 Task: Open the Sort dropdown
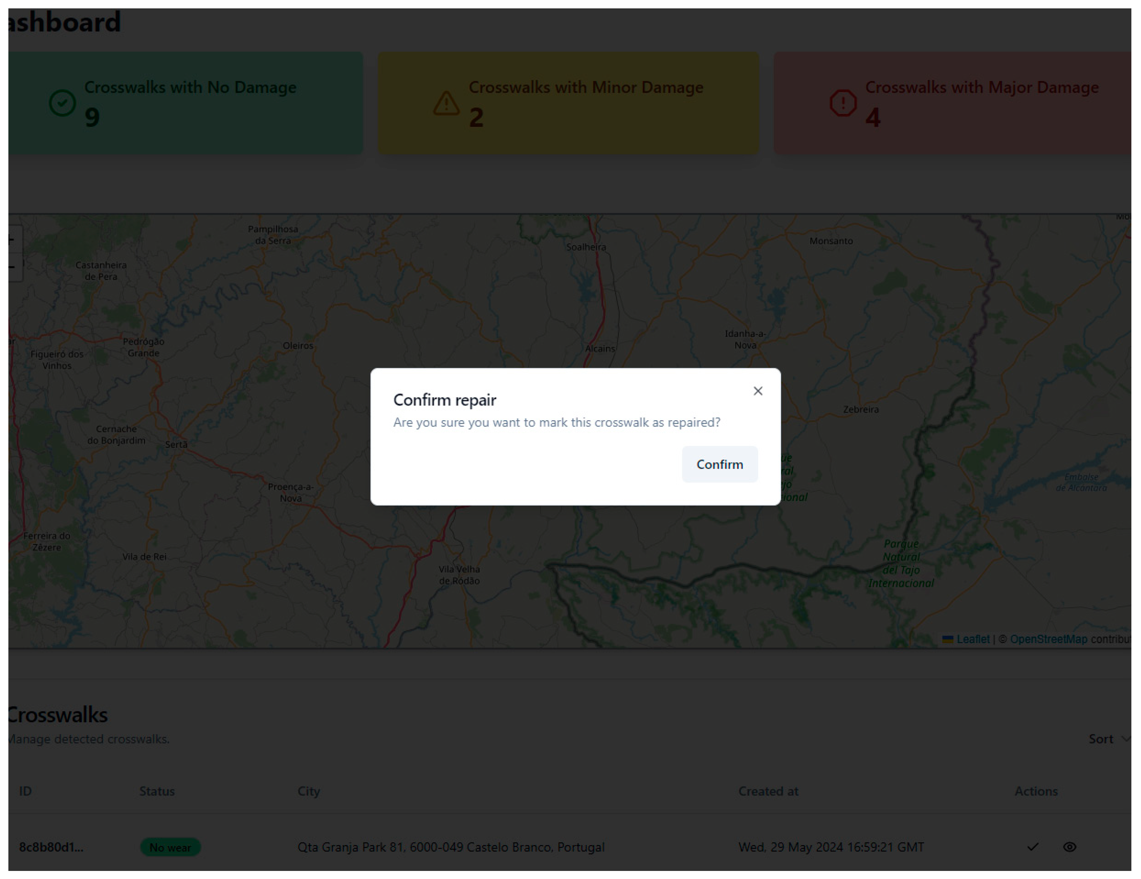(x=1101, y=738)
